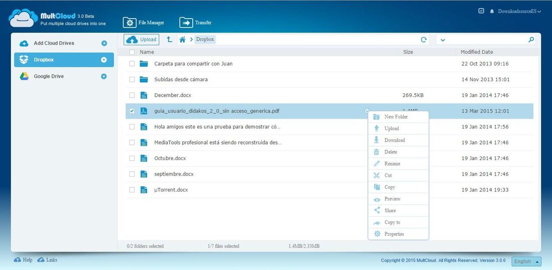
Task: Click the 269.5KB size cell
Action: point(413,95)
